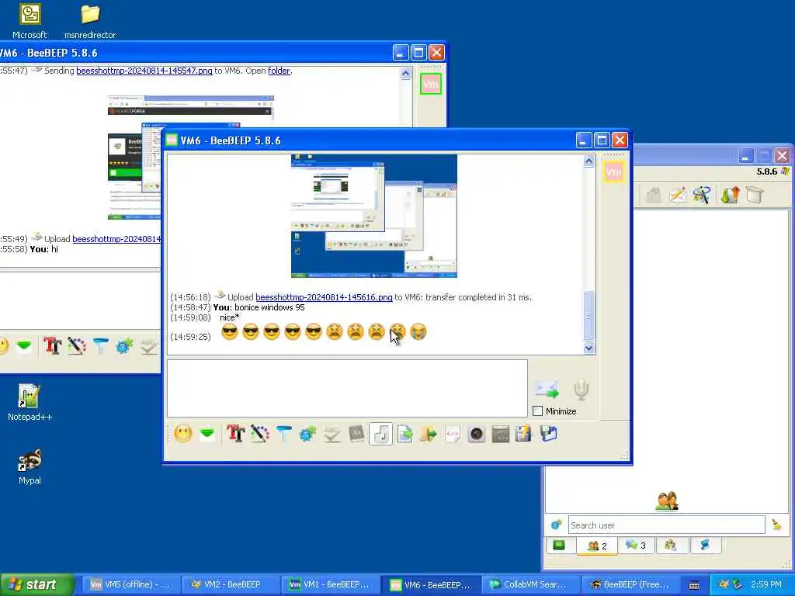Click the highlighted document icon in the front toolbar

point(380,434)
